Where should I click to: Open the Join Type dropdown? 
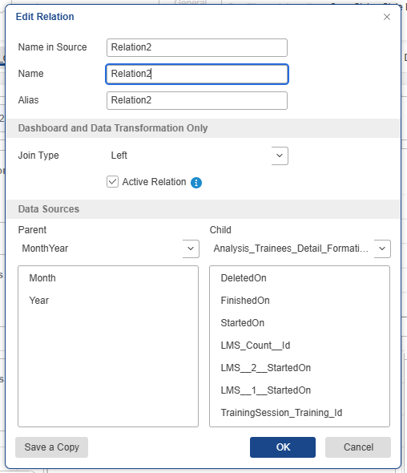click(280, 156)
